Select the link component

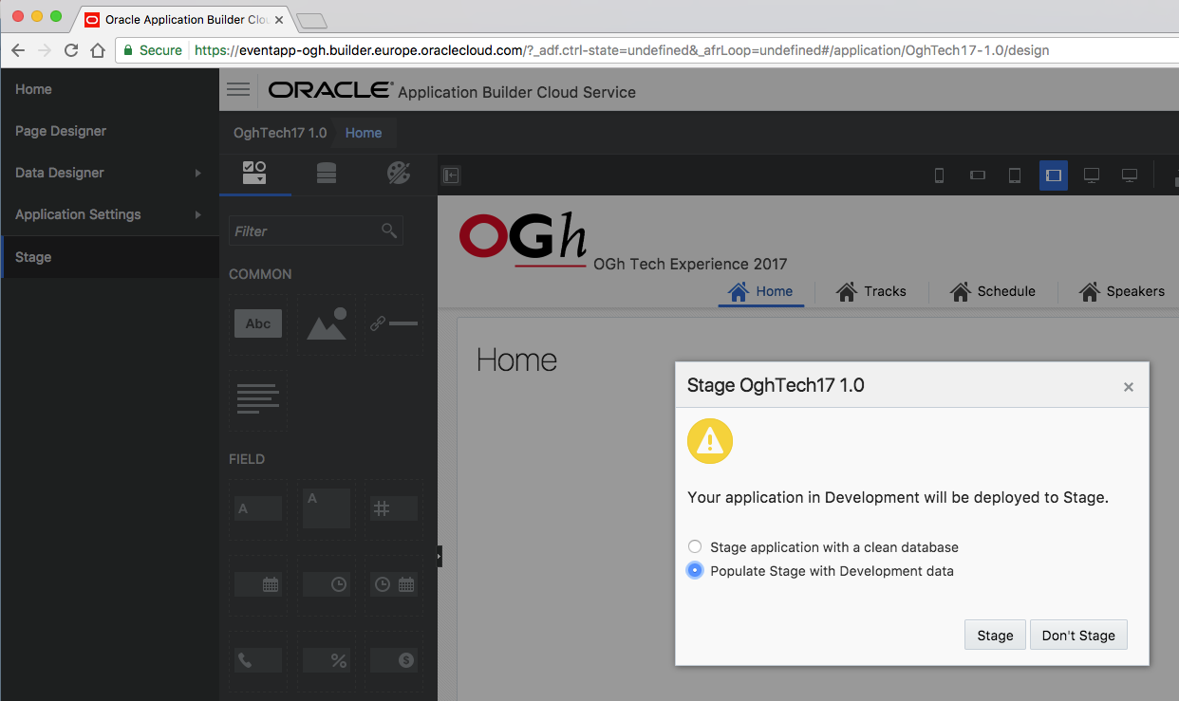pyautogui.click(x=394, y=323)
